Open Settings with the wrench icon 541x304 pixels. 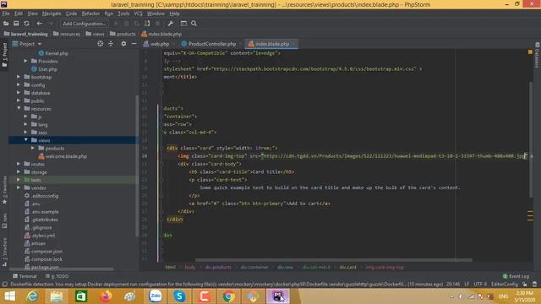pos(171,24)
